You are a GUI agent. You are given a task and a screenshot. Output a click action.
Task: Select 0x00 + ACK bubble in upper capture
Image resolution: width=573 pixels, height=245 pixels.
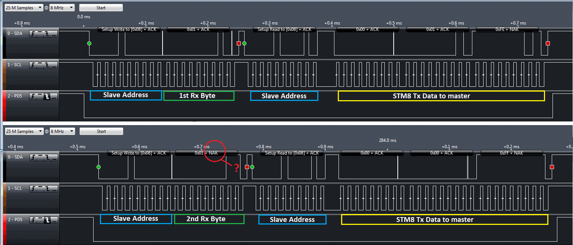(x=368, y=29)
